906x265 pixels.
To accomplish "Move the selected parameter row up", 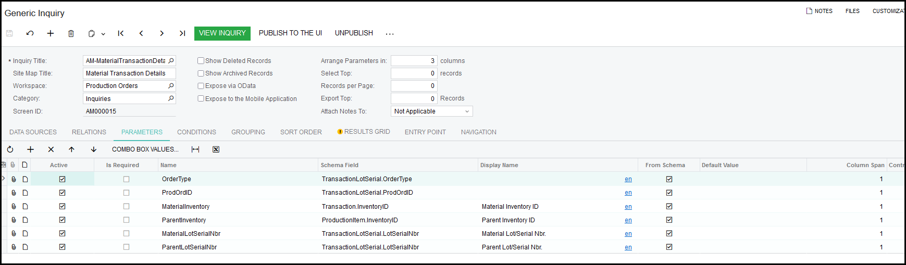I will point(71,149).
